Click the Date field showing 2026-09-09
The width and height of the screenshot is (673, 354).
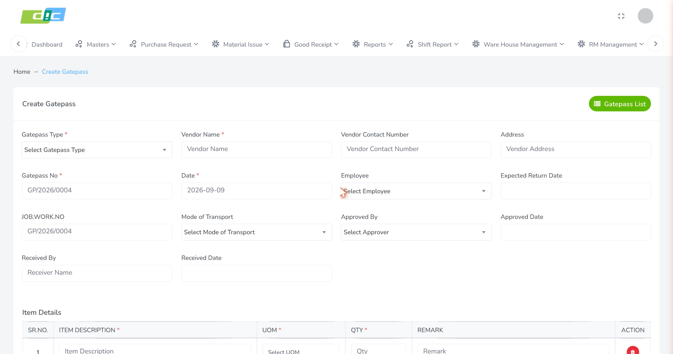coord(257,191)
